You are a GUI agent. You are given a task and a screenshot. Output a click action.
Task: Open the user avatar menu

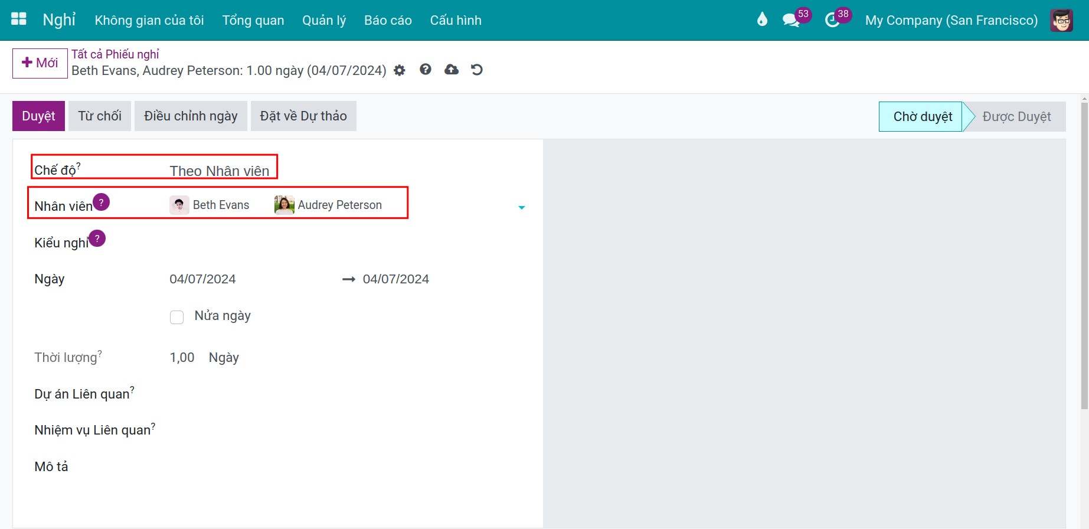(x=1061, y=20)
